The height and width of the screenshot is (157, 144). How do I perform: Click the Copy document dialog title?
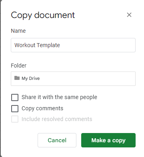[x=43, y=15]
